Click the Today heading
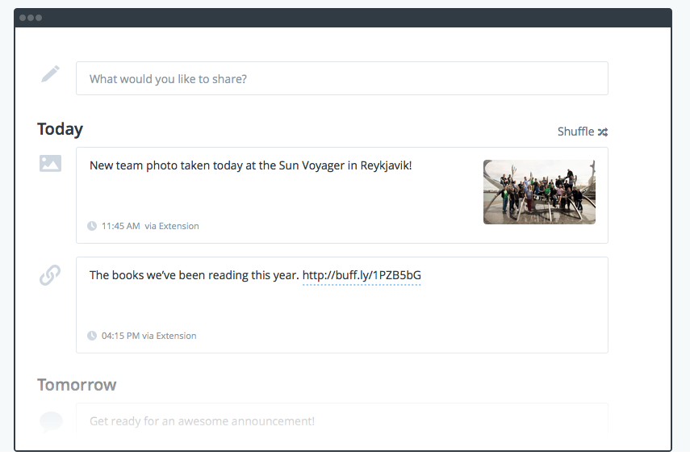Screen dimensions: 690x464 (60, 129)
